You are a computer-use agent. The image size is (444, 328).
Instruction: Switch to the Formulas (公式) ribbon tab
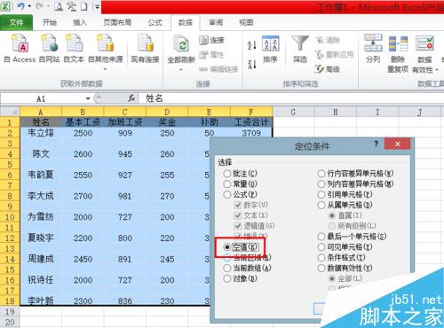coord(155,22)
